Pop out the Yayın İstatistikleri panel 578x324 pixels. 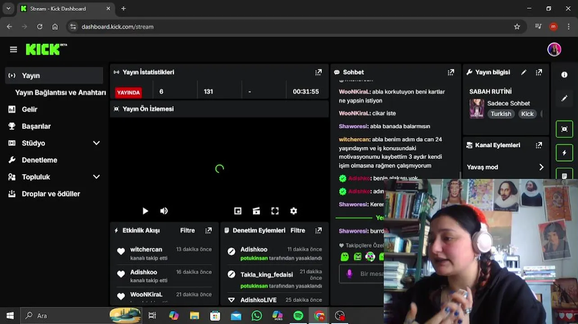(319, 72)
